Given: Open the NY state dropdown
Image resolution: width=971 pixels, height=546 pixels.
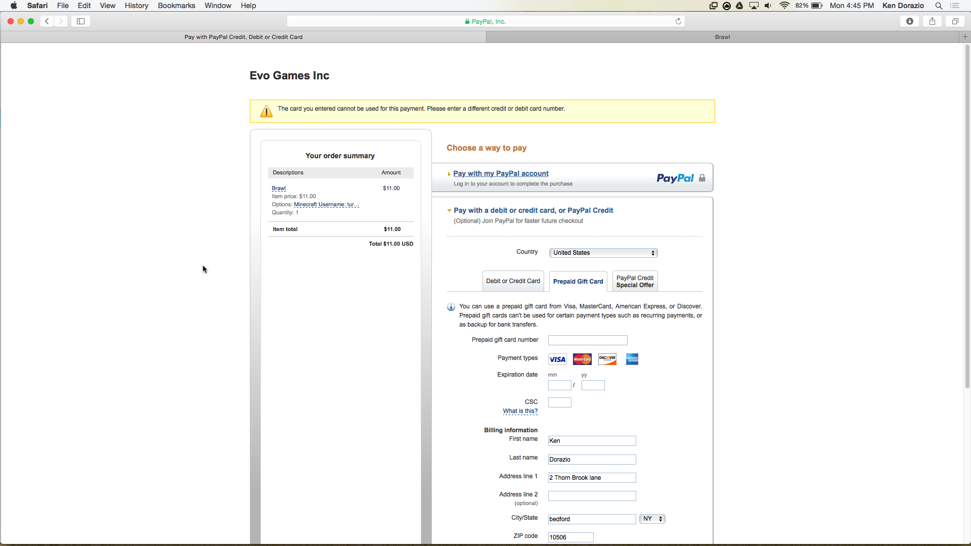Looking at the screenshot, I should tap(652, 519).
